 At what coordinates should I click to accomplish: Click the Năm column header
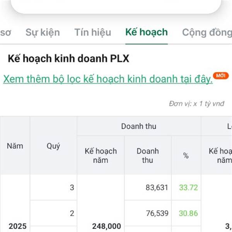15,146
